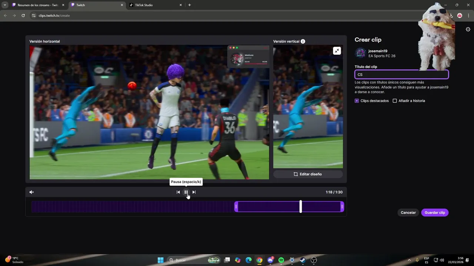Screen dimensions: 474x266
Task: Click the josemain19 channel avatar
Action: coord(360,53)
